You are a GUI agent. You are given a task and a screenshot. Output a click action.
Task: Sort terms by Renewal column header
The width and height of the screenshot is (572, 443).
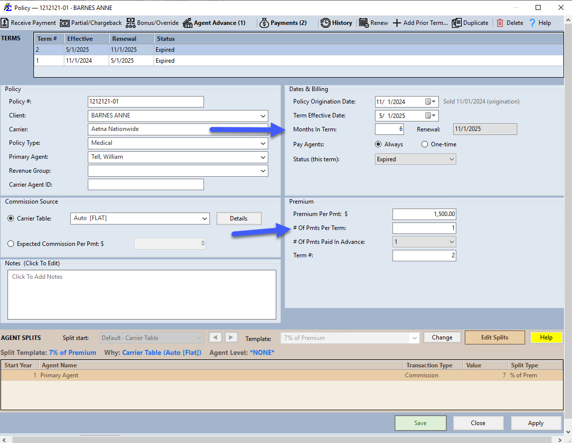(131, 39)
